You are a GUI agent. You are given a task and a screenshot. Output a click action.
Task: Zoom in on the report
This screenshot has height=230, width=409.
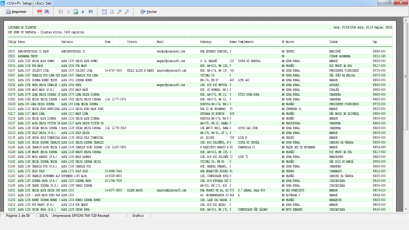point(119,12)
